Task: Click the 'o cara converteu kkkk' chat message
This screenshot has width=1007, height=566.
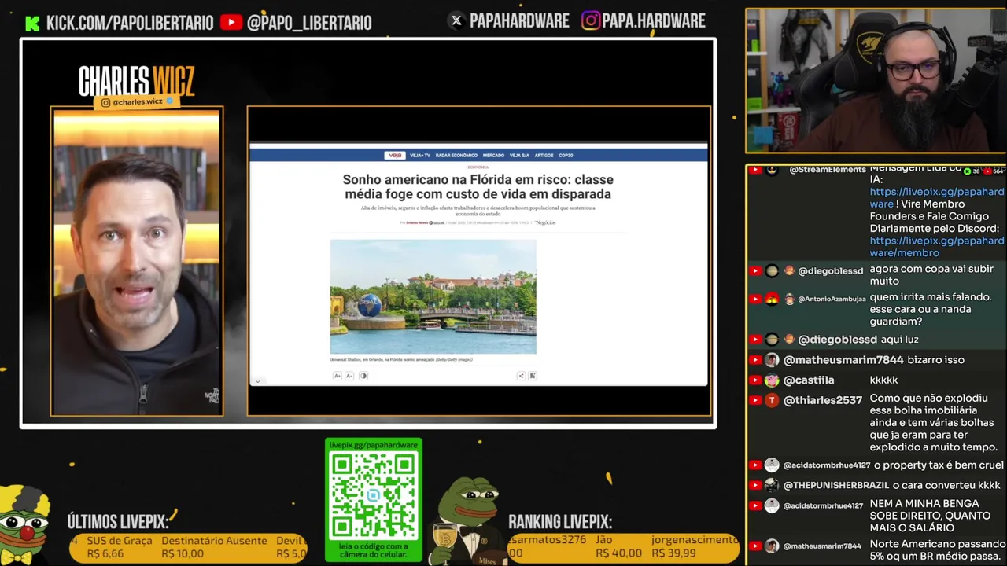Action: (946, 485)
